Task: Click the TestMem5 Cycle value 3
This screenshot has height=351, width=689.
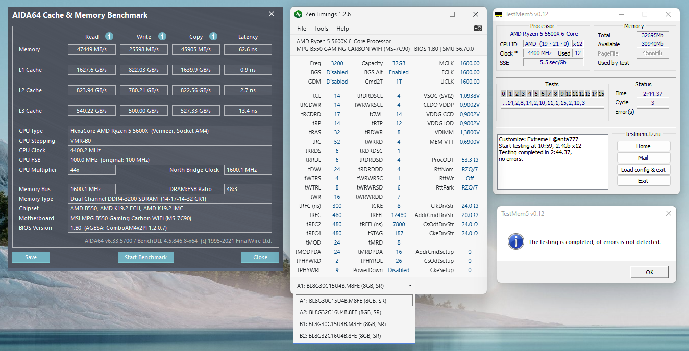Action: click(652, 102)
